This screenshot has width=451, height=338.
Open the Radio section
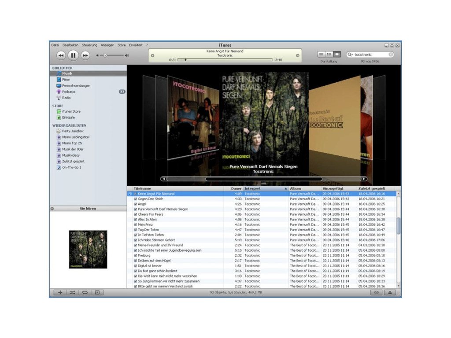(66, 98)
